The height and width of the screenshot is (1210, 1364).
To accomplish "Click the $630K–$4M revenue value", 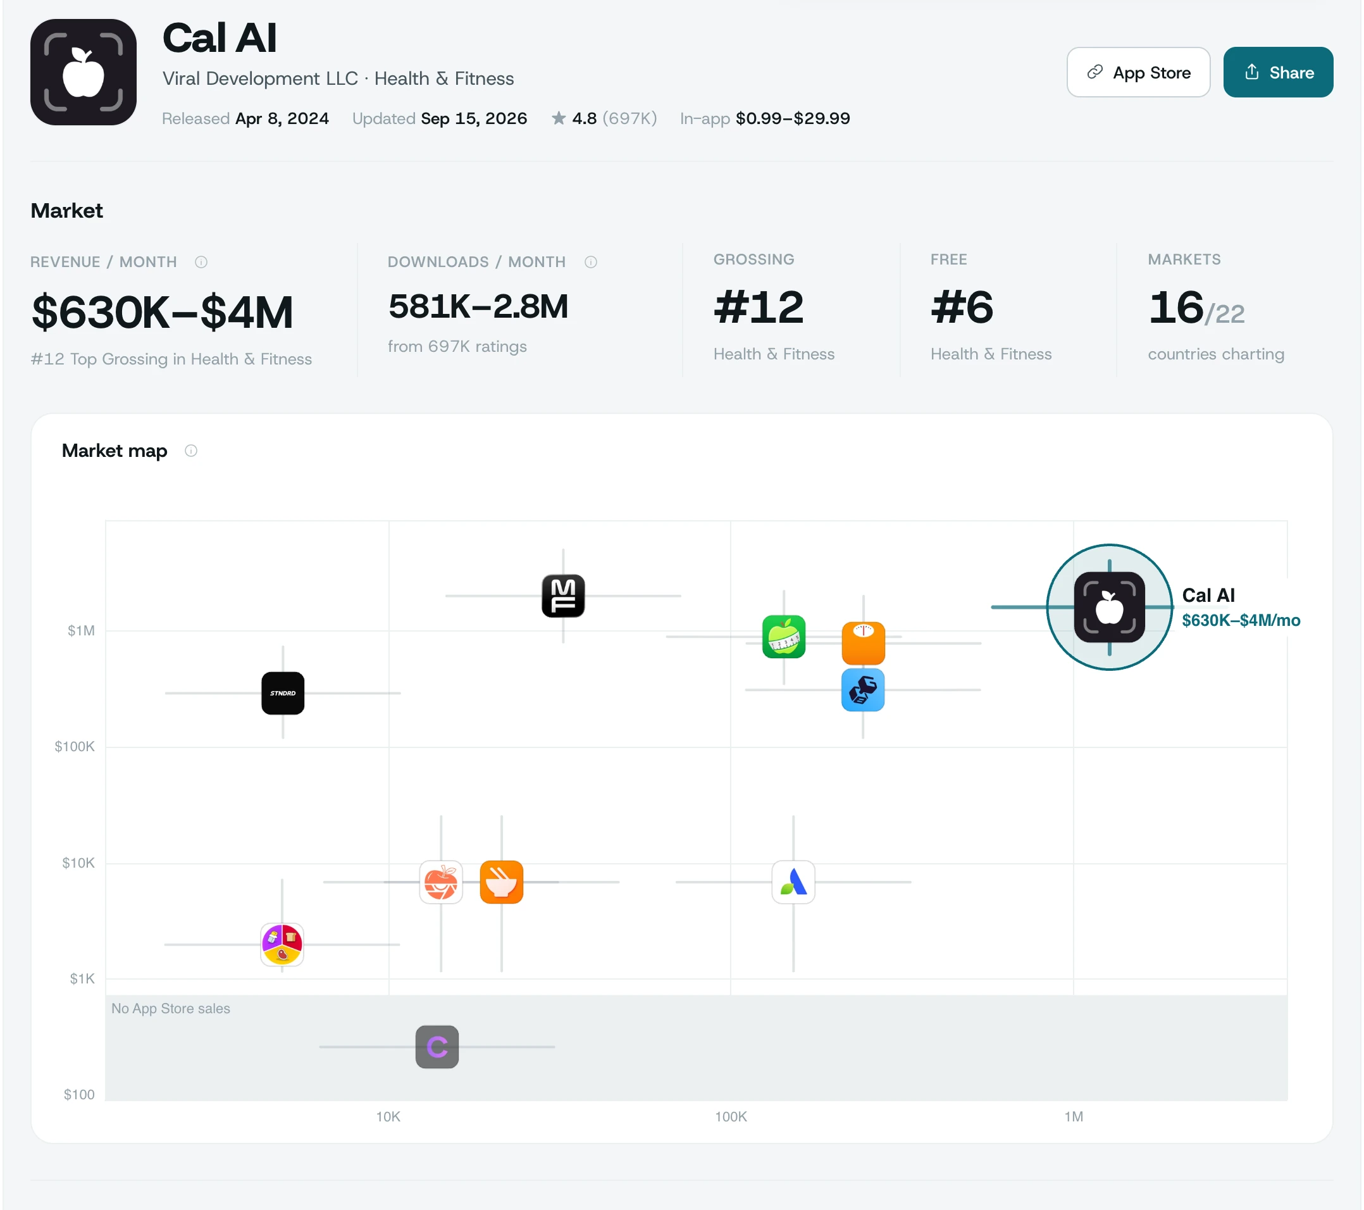I will point(162,312).
